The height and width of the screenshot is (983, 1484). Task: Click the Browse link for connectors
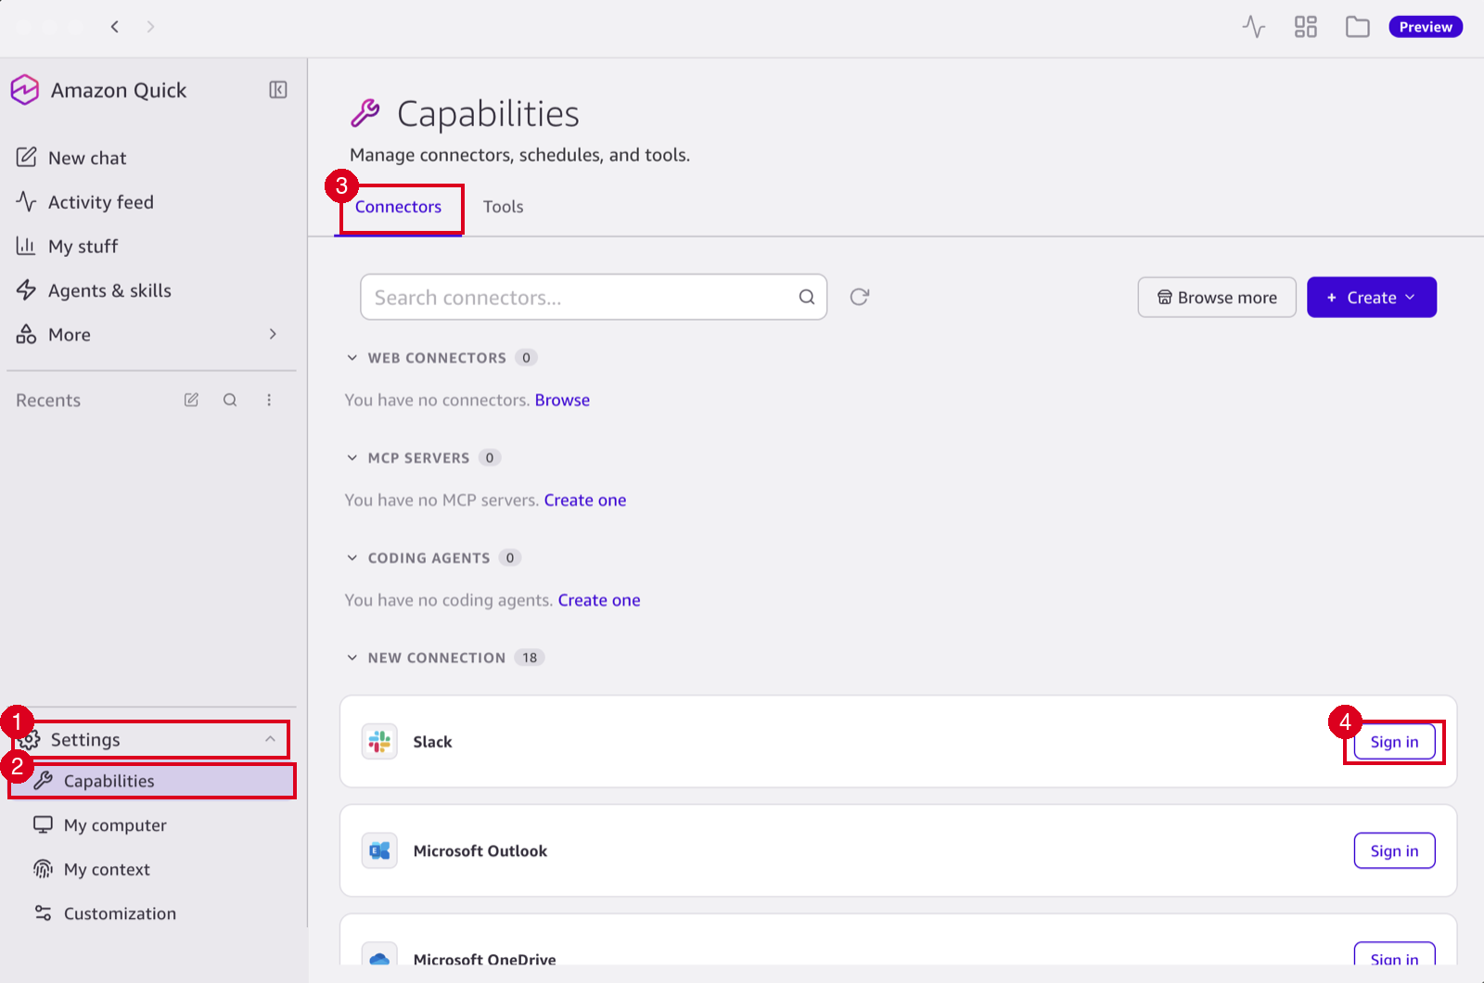(562, 400)
